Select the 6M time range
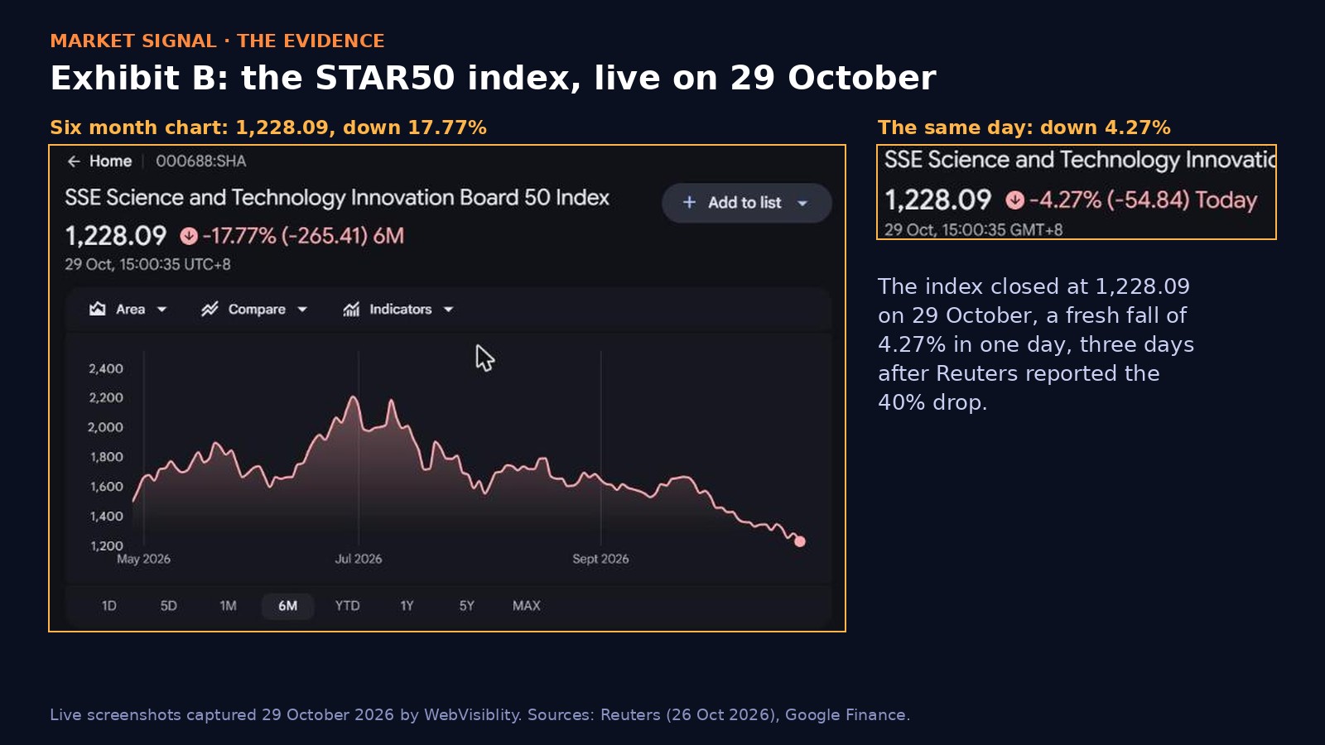 [287, 606]
